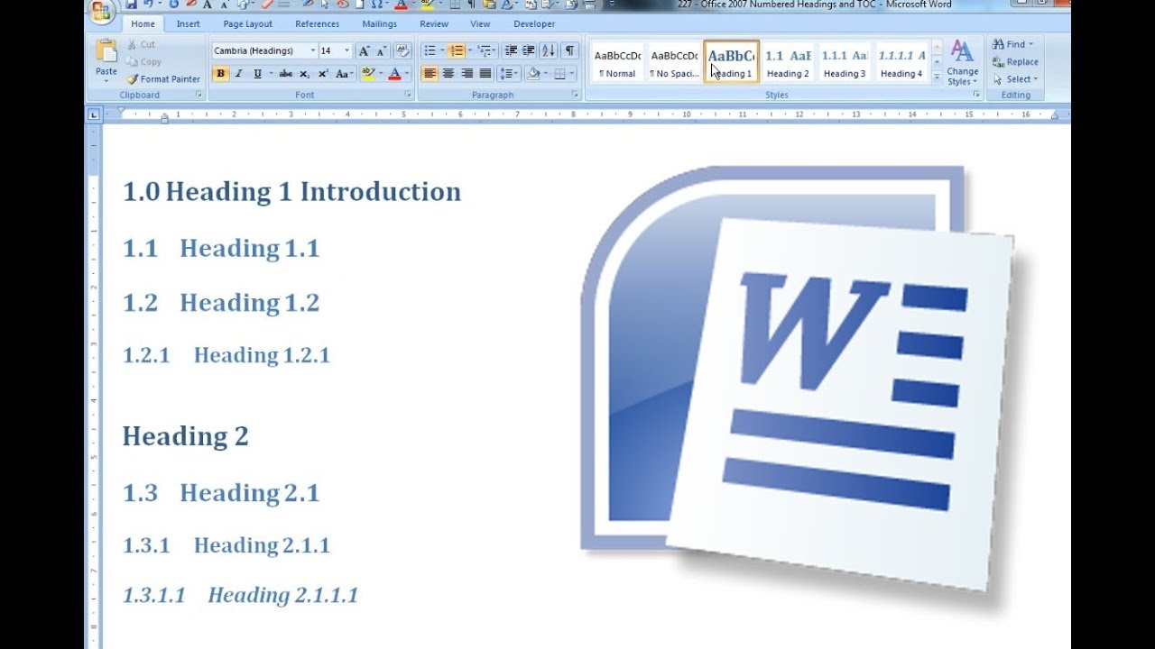Screen dimensions: 1155x649
Task: Open the Styles pane launcher
Action: click(976, 95)
